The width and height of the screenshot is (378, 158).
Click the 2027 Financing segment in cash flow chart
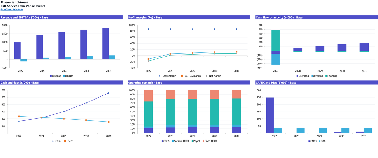click(x=276, y=40)
